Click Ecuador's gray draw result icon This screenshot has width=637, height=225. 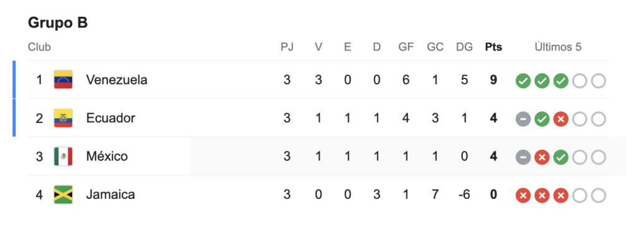click(x=523, y=119)
